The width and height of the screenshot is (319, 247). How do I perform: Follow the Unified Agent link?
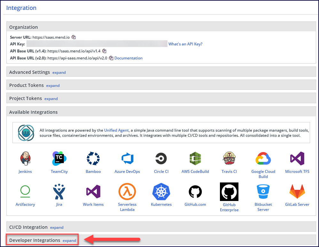point(116,130)
